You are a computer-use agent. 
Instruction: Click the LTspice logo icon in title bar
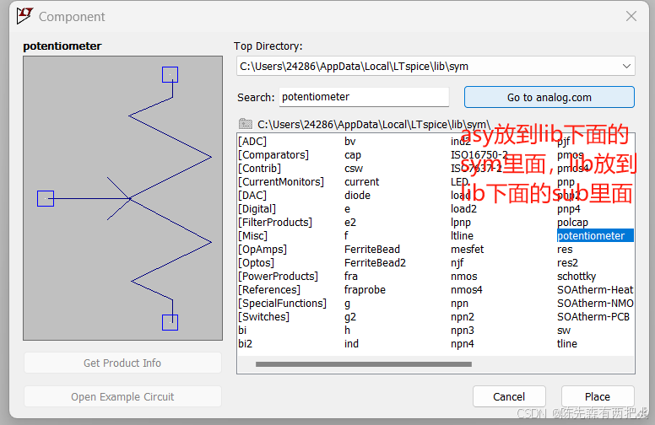point(24,16)
